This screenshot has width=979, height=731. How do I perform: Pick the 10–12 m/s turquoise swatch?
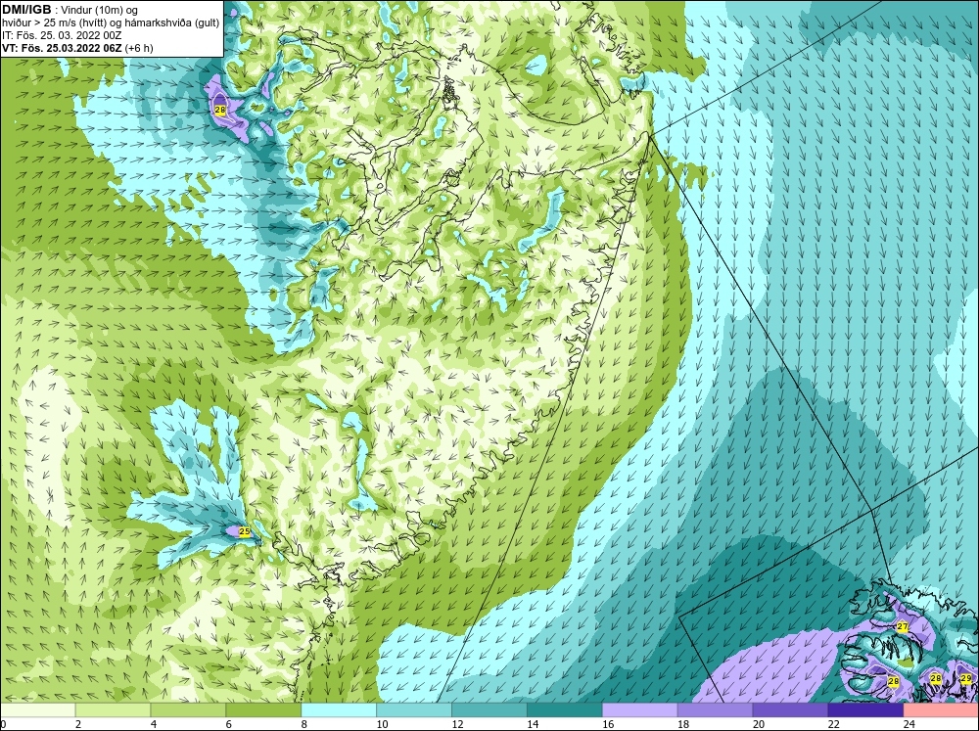[414, 709]
